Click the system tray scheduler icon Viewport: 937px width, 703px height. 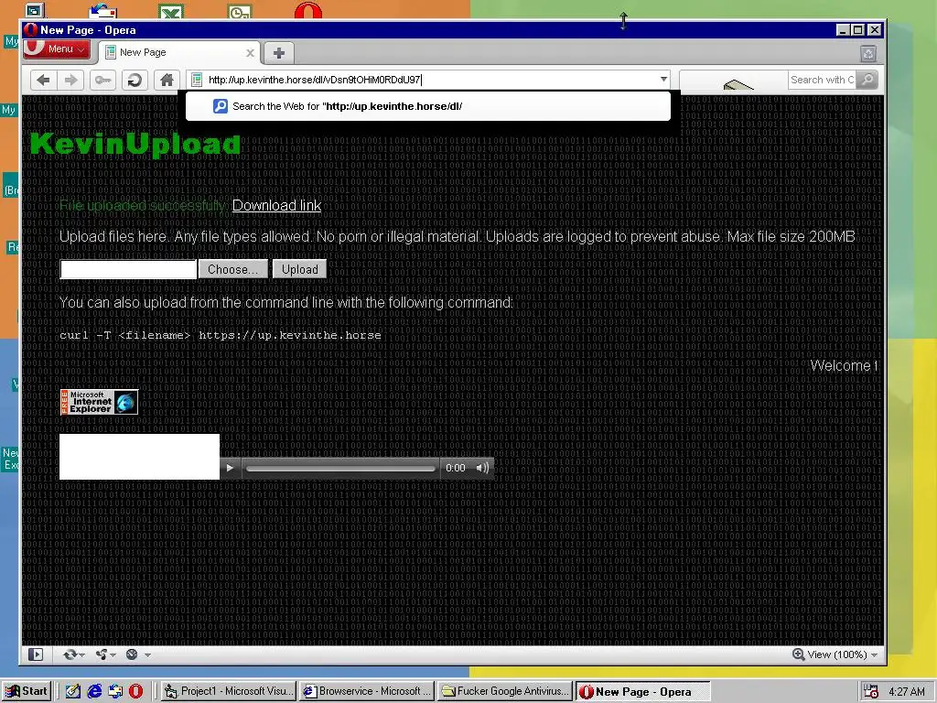871,692
